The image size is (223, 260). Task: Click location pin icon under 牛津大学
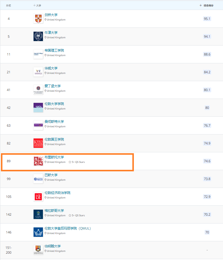click(45, 37)
